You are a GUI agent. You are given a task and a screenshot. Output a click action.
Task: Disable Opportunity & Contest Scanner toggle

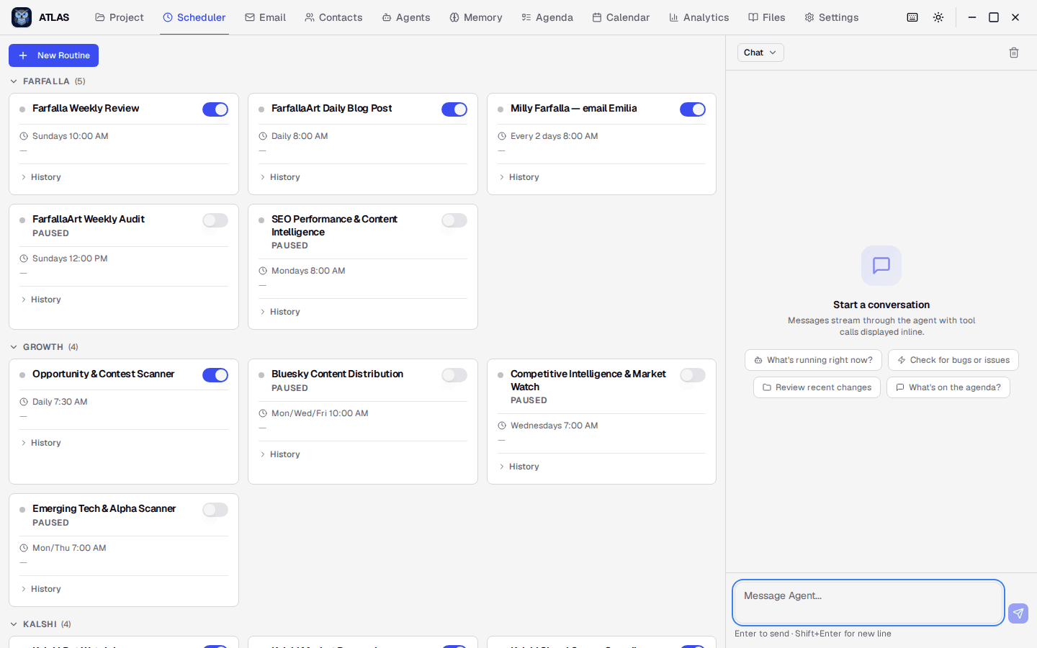coord(215,375)
